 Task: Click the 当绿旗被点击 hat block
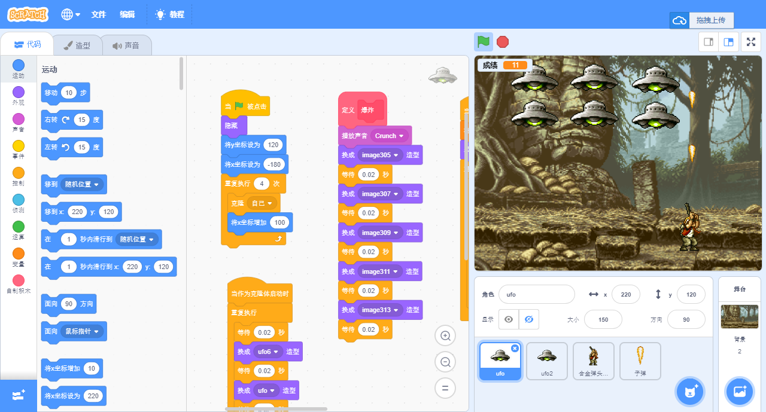(245, 105)
